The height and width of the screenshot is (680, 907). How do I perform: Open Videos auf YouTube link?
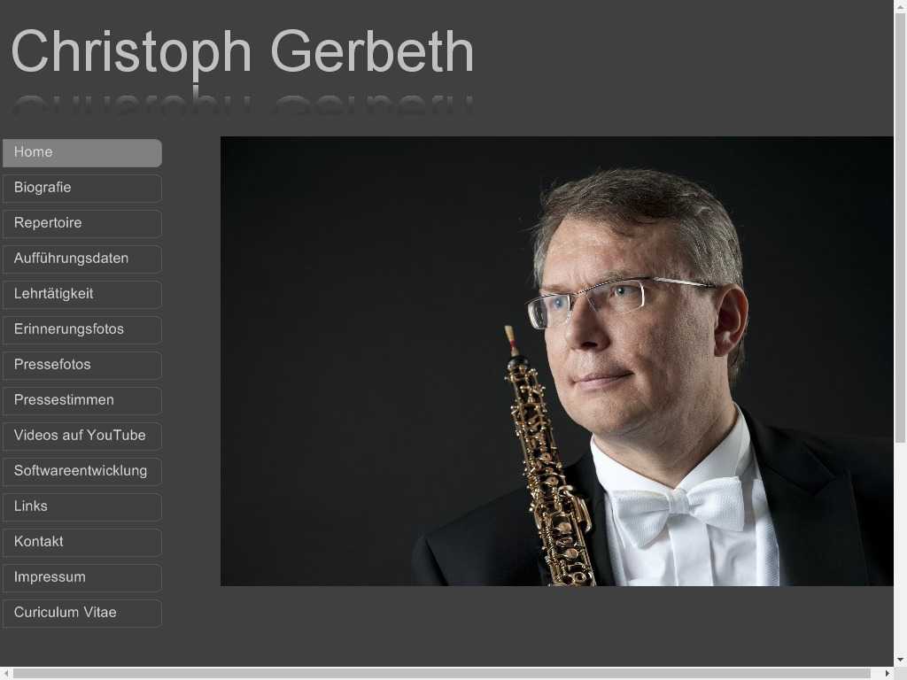82,436
